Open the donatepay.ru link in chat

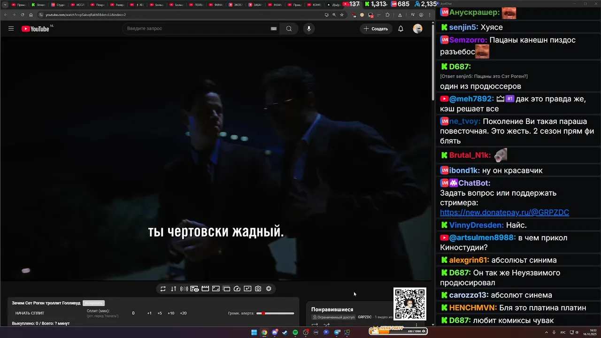(x=504, y=213)
